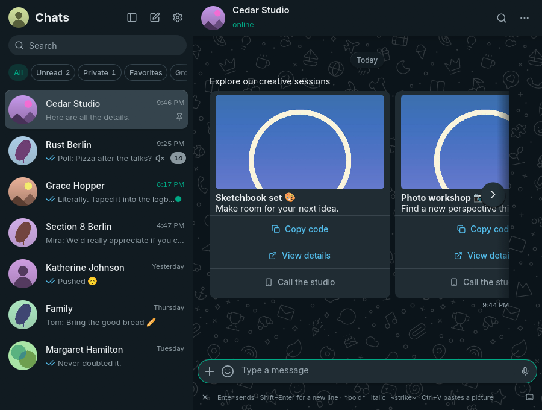
Task: Click the pin icon on Cedar Studio
Action: (x=179, y=117)
